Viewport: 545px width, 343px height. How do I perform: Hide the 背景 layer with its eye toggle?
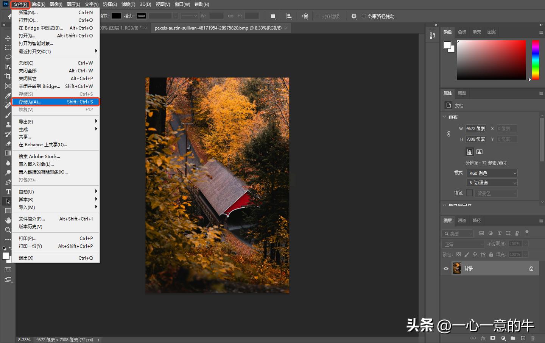pyautogui.click(x=446, y=268)
